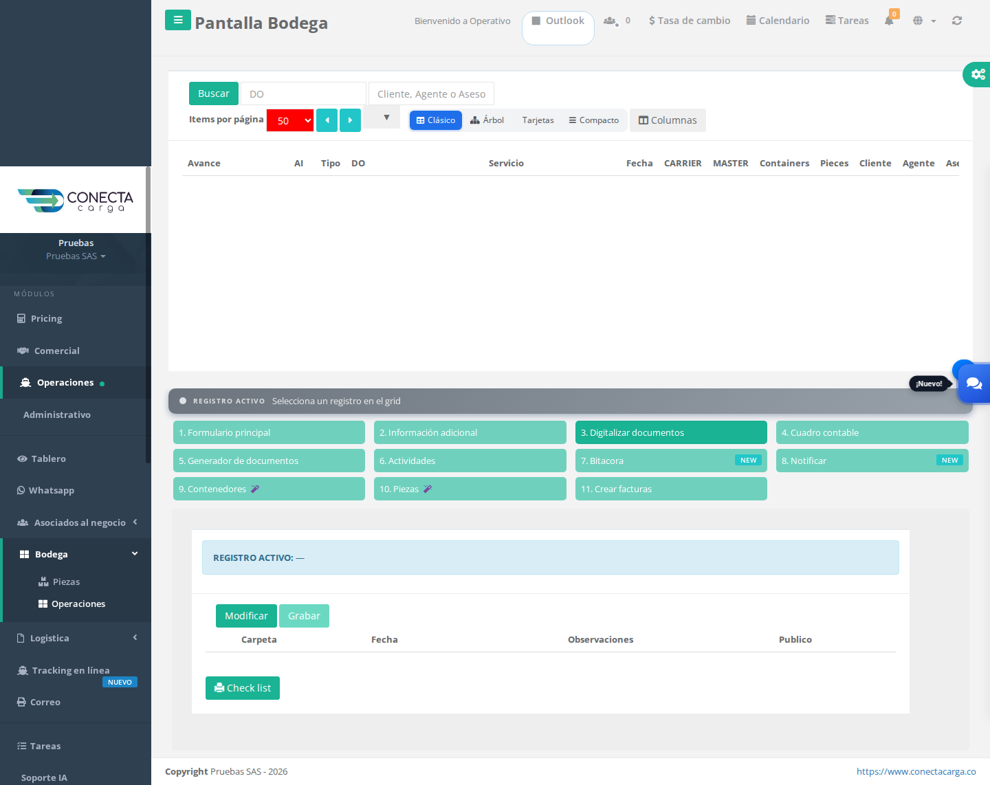This screenshot has height=785, width=990.
Task: Open the Formulario principal tab
Action: [x=269, y=432]
